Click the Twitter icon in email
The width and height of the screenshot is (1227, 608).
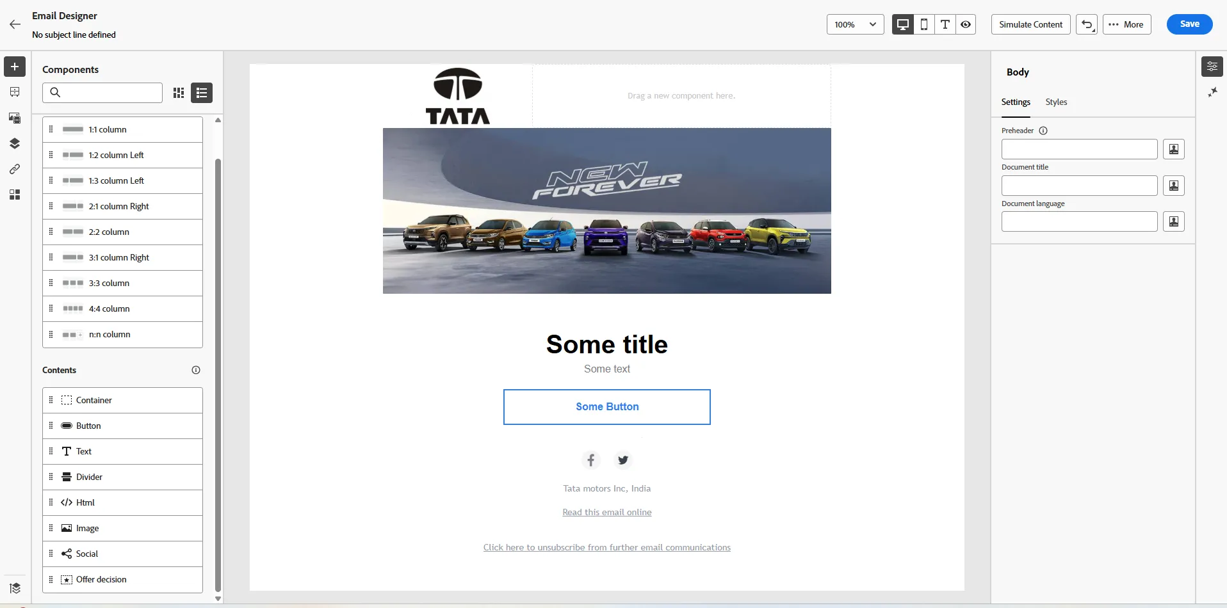pyautogui.click(x=623, y=460)
